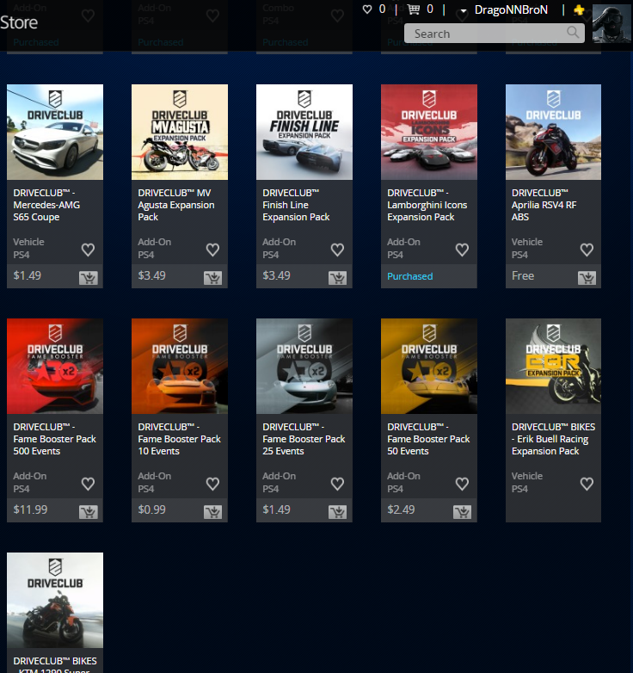633x673 pixels.
Task: Open the Finish Line Expansion Pack thumbnail
Action: [x=304, y=132]
